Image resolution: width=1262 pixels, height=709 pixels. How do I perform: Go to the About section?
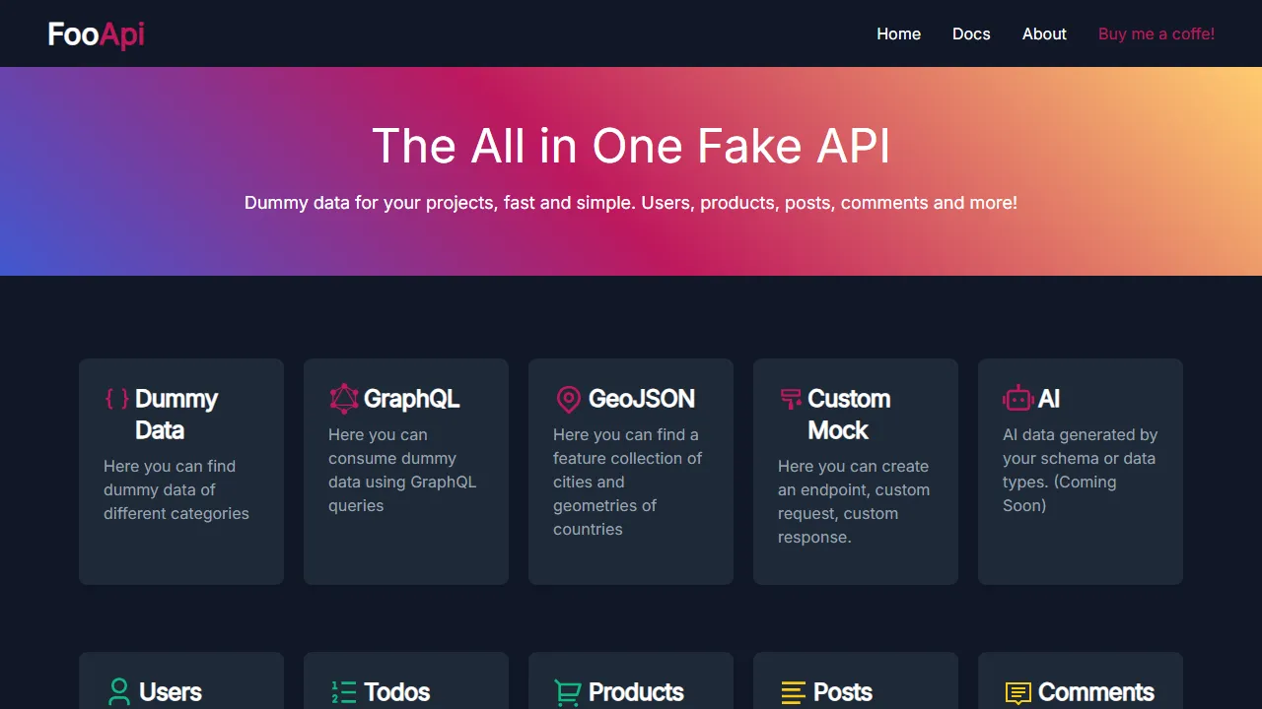click(1044, 33)
